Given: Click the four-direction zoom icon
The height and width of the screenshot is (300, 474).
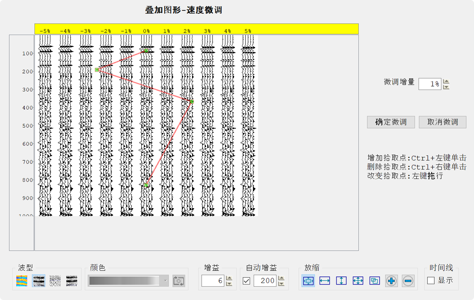Looking at the screenshot, I should click(358, 281).
